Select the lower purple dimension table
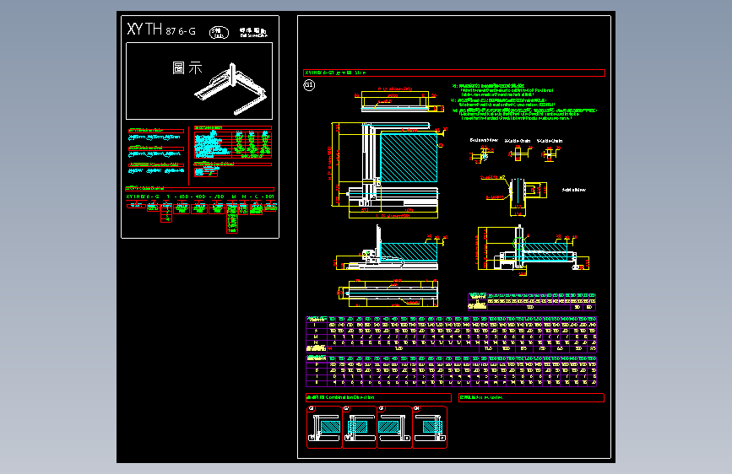This screenshot has height=474, width=732. click(451, 371)
